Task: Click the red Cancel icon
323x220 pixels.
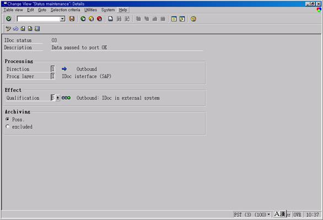Action: [x=100, y=19]
